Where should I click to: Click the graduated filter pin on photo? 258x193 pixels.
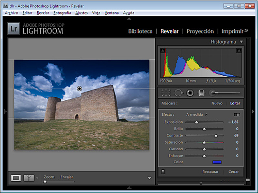tap(79, 89)
